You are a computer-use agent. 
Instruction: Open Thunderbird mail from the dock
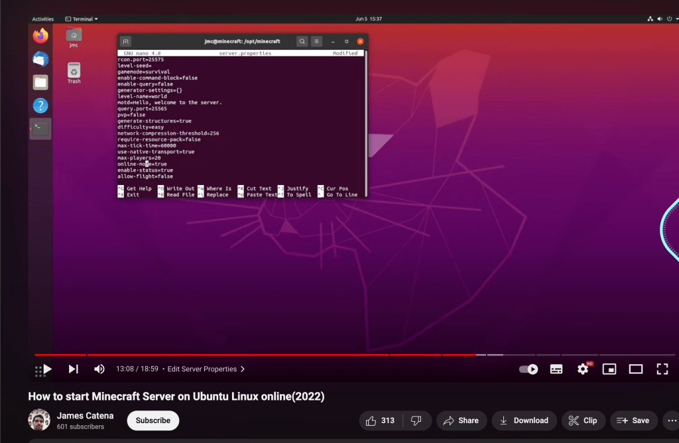[x=40, y=59]
